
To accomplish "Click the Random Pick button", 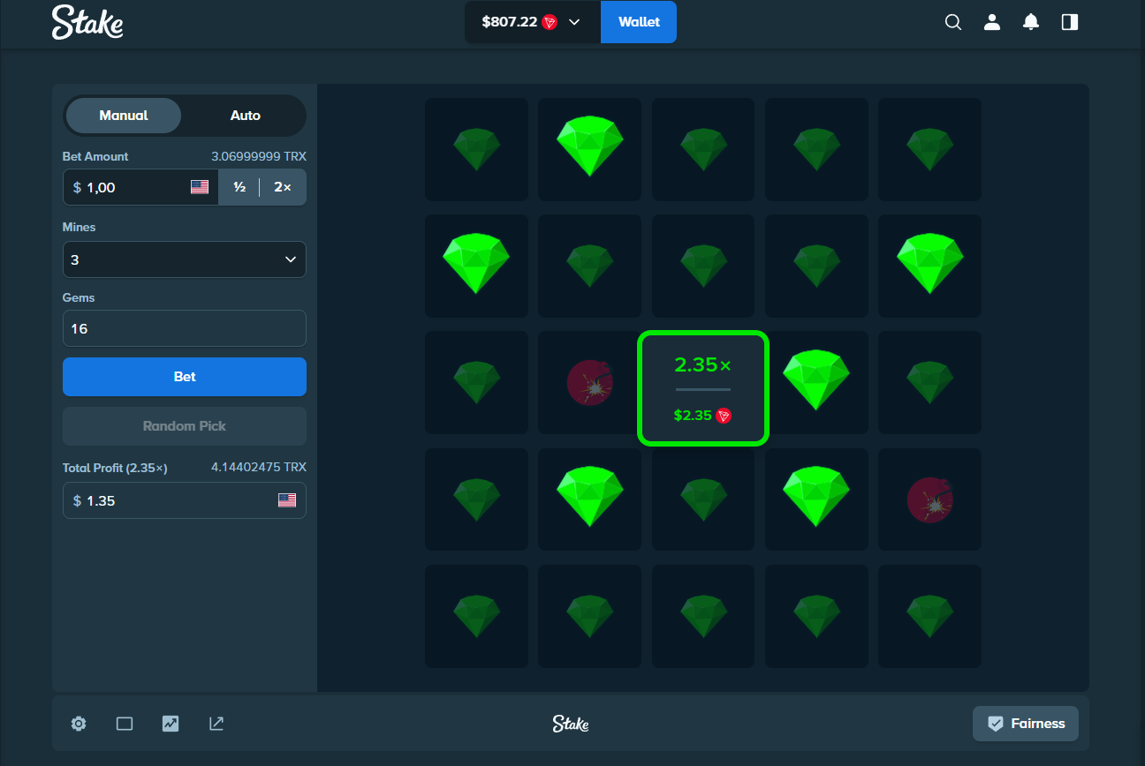I will [x=185, y=426].
